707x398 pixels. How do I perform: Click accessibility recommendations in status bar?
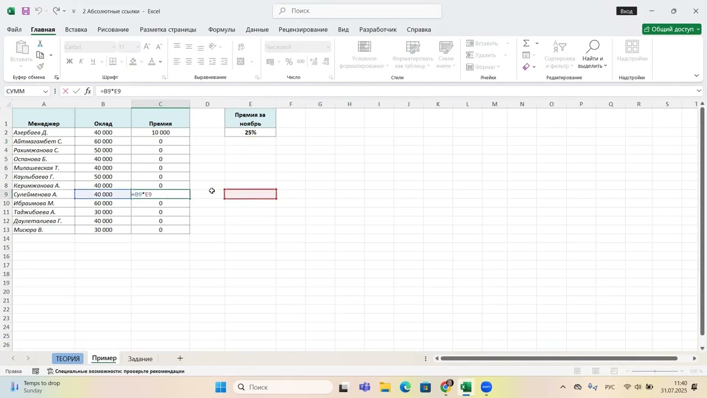click(115, 371)
